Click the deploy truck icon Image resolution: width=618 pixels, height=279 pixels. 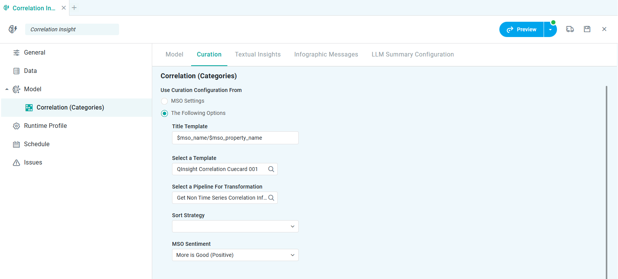570,29
